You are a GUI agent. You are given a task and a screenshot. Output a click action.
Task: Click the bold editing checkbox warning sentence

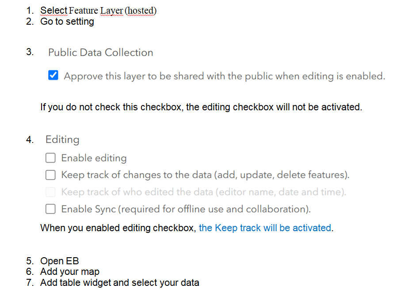coord(201,107)
